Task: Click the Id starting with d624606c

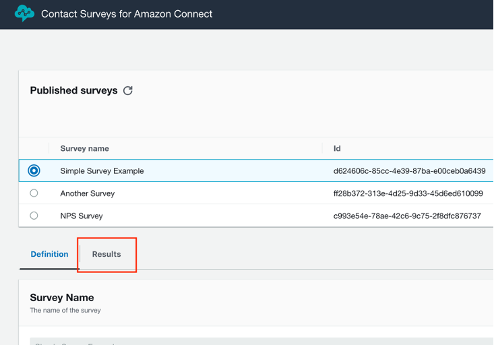Action: 409,171
